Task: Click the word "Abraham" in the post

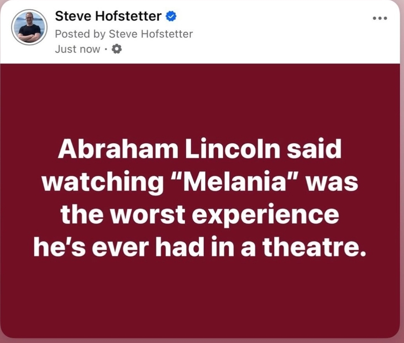Action: pos(115,151)
